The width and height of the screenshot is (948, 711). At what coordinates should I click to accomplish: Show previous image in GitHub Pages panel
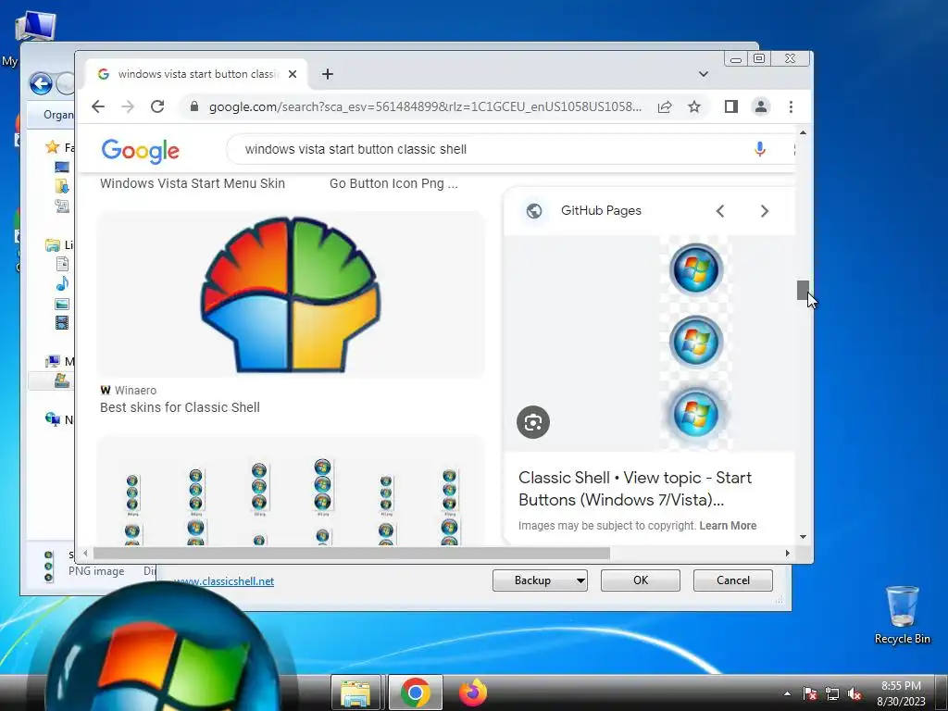point(720,211)
